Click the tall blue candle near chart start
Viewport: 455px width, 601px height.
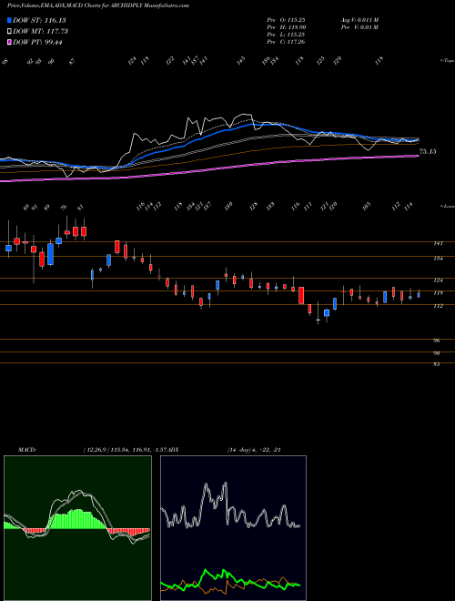(50, 254)
